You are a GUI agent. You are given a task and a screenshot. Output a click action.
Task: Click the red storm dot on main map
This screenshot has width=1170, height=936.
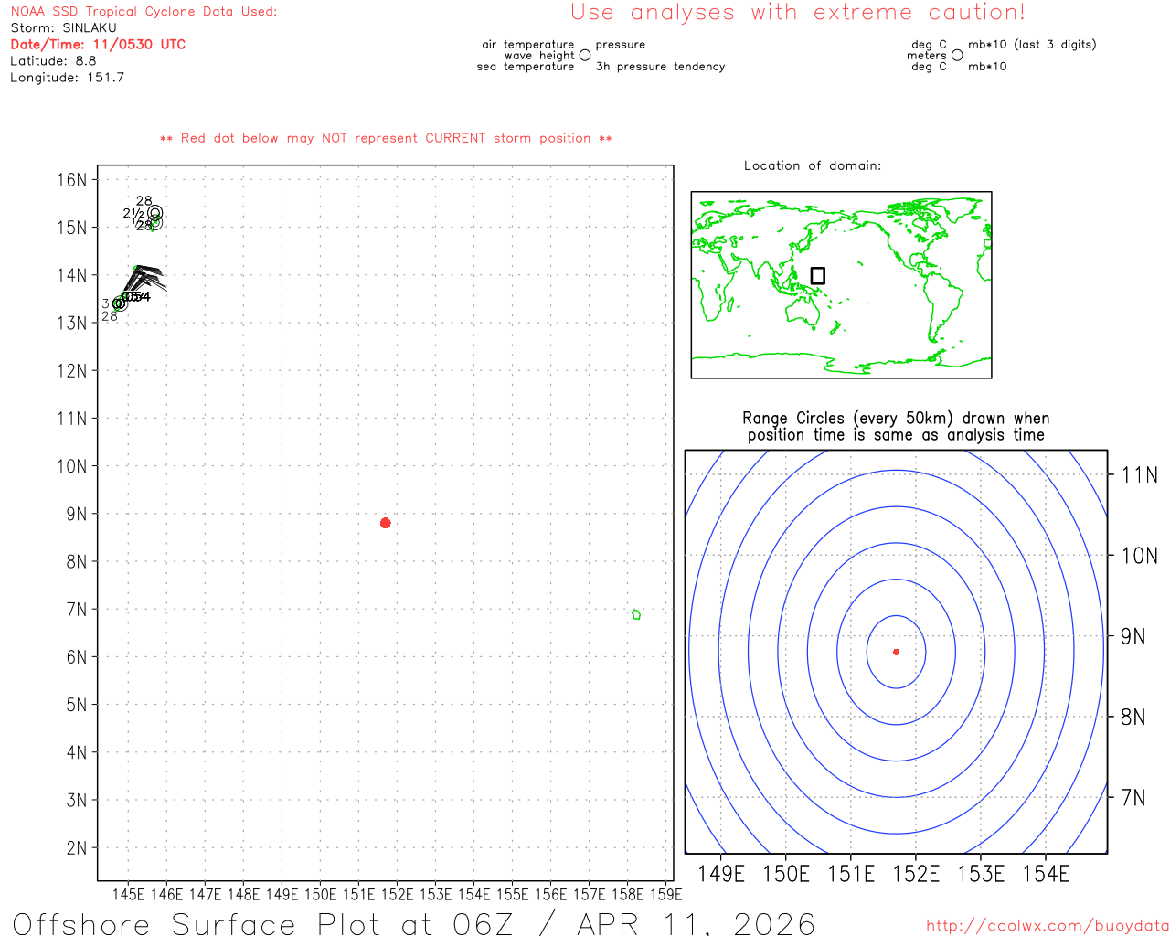pos(386,523)
